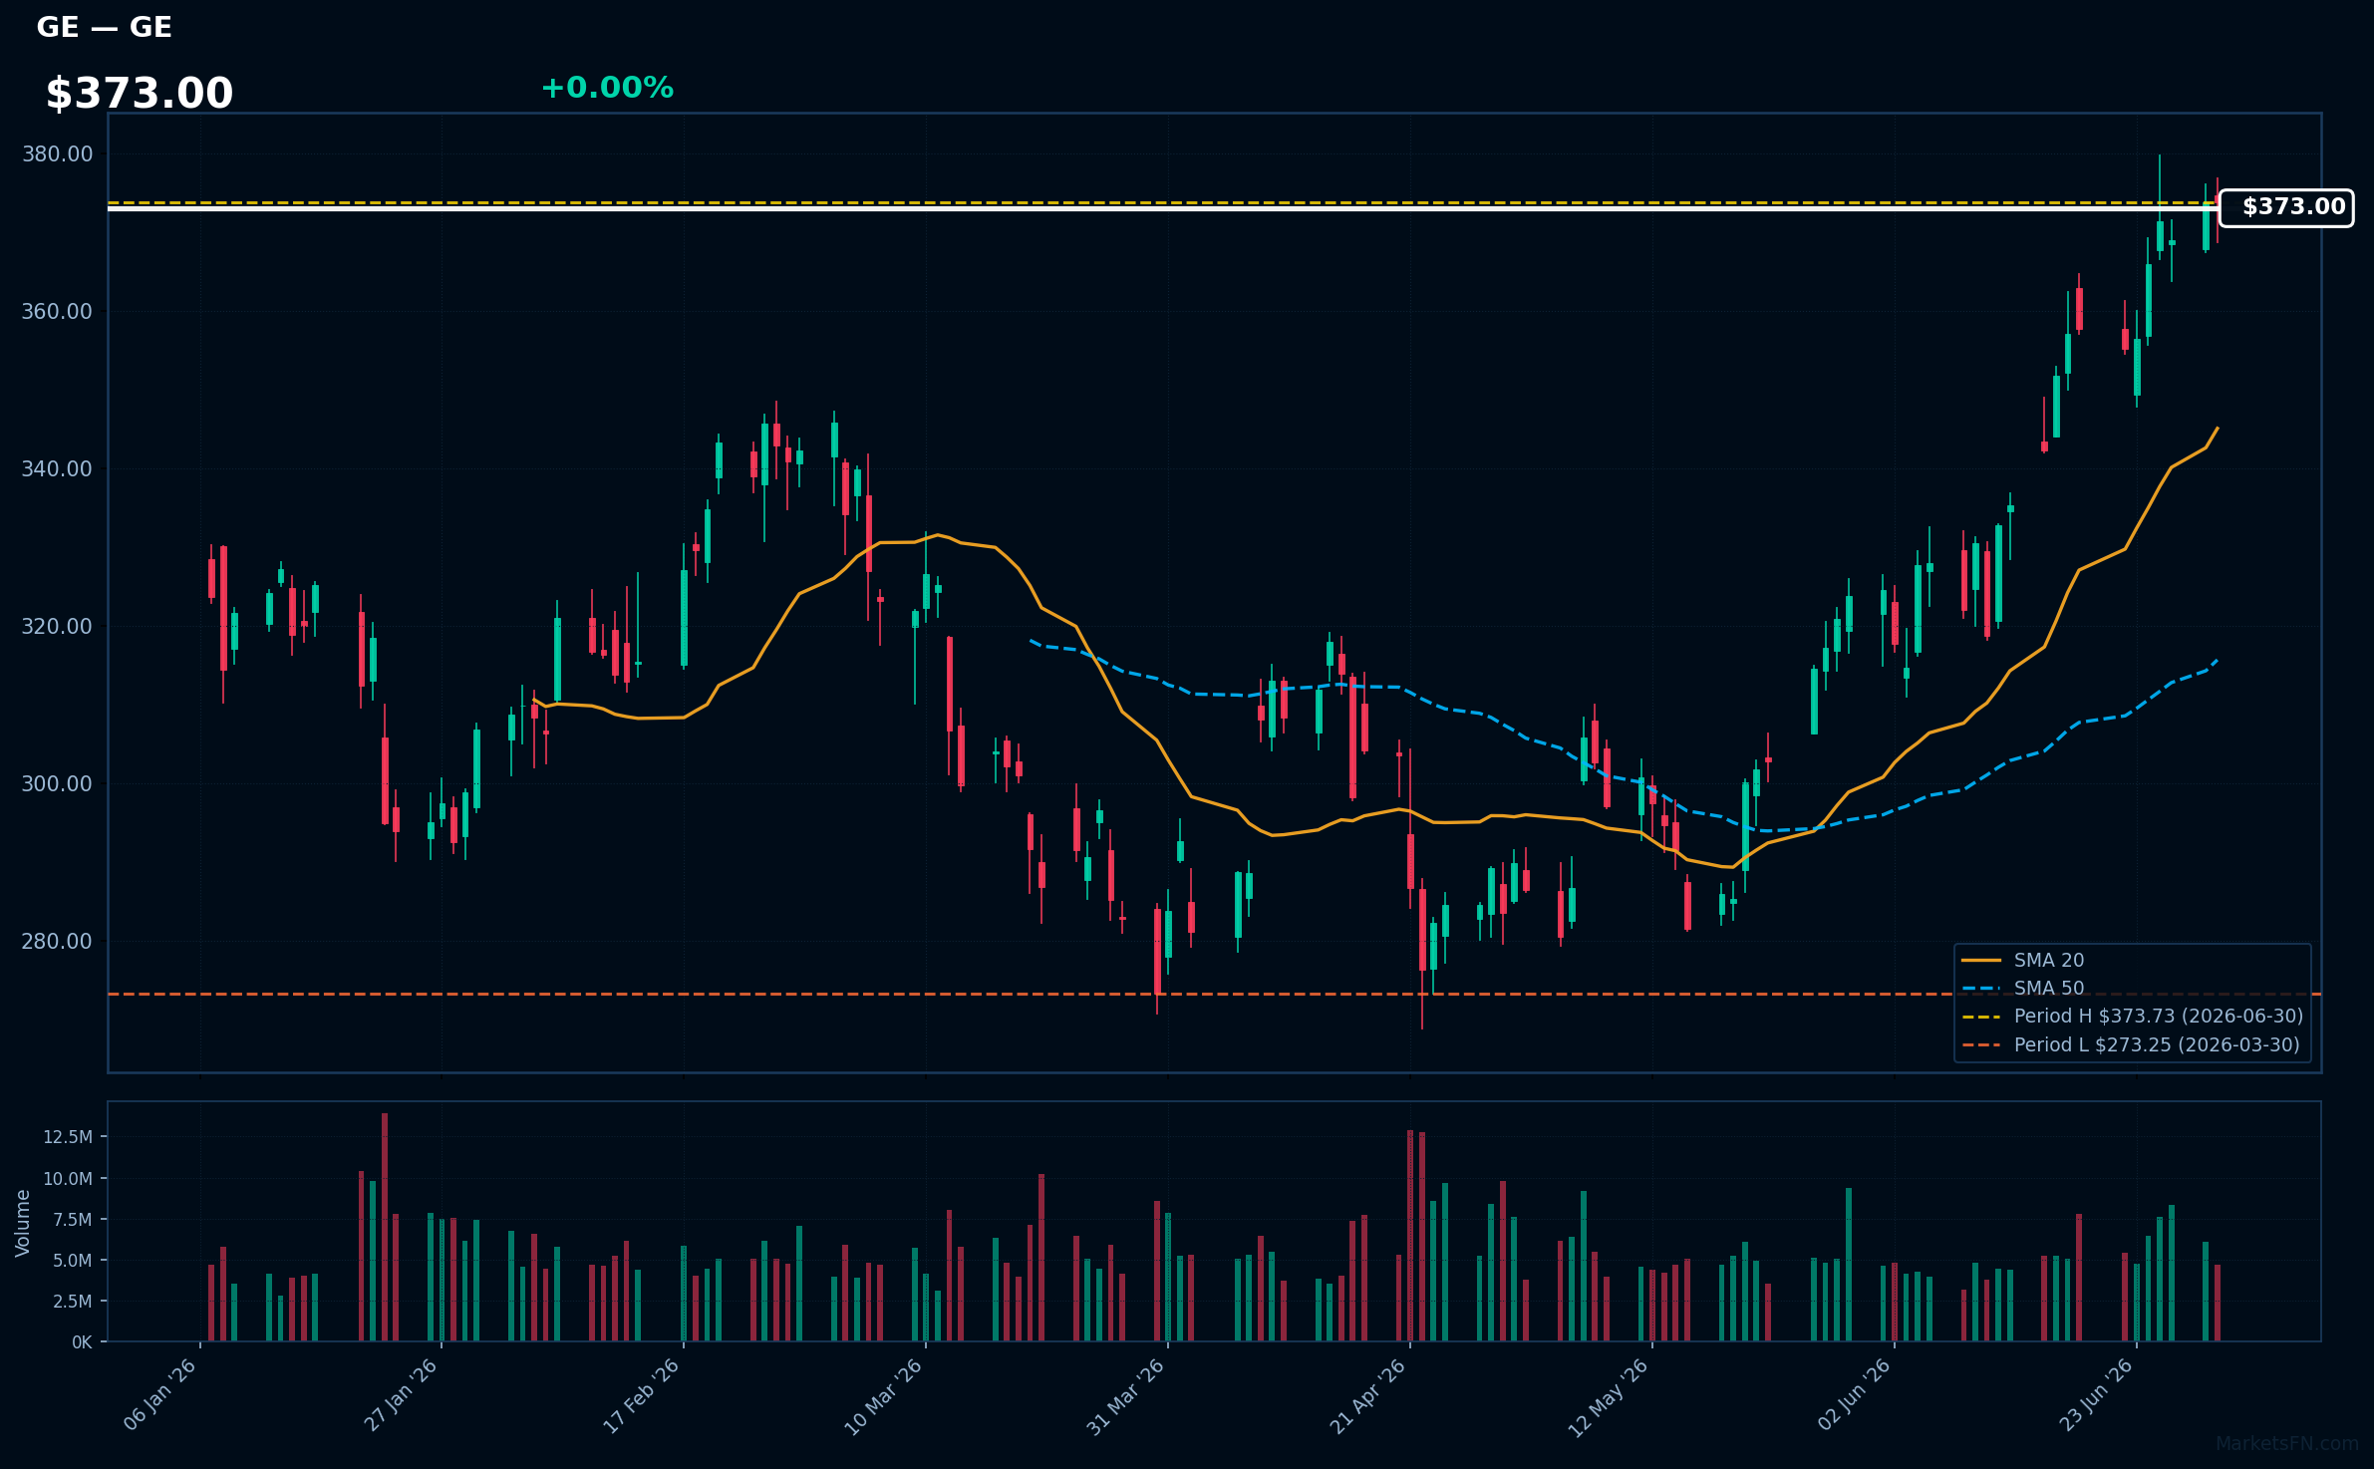Click the 7.5M volume axis label

[x=73, y=1220]
